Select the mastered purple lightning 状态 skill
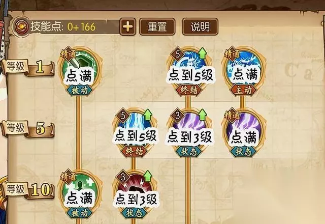Screen dimensions: 325x224 [x=243, y=132]
